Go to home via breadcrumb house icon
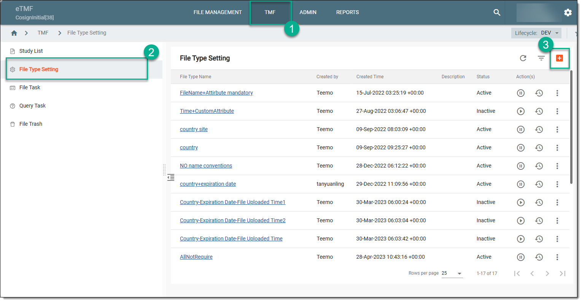The image size is (582, 302). coord(14,33)
